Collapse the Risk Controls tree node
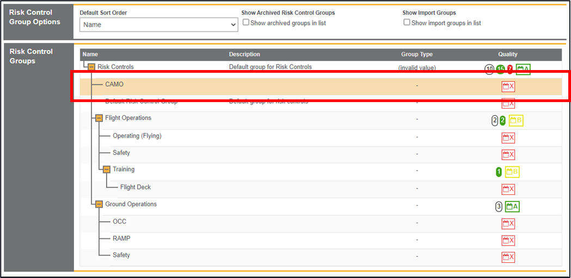The image size is (571, 278). (91, 67)
